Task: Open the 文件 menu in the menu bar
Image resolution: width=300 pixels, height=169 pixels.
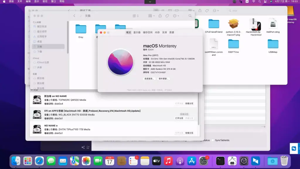Action: click(20, 1)
